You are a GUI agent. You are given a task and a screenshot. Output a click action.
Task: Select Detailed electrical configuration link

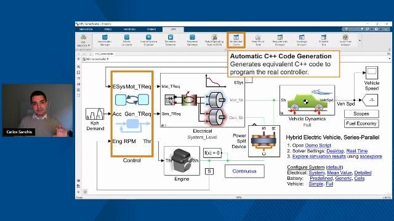coord(363,173)
